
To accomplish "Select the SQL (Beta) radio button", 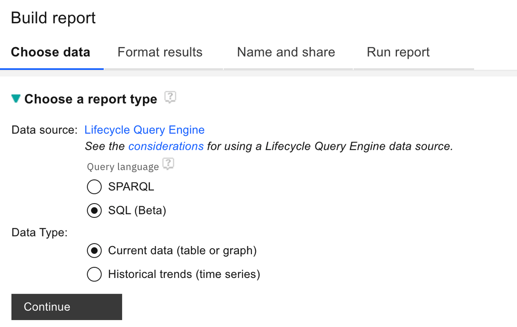I will (94, 211).
